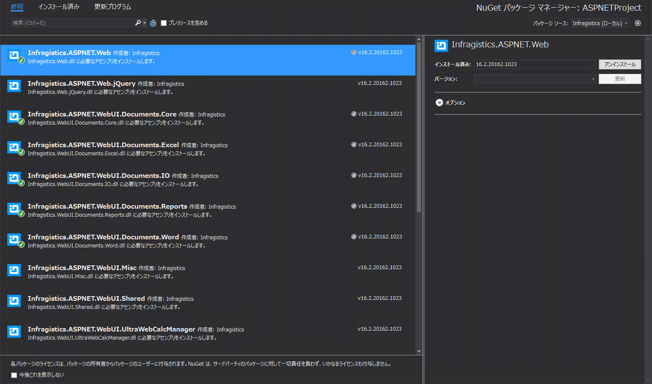The image size is (652, 384).
Task: Click the package list vertical scrollbar thumb
Action: pos(419,127)
